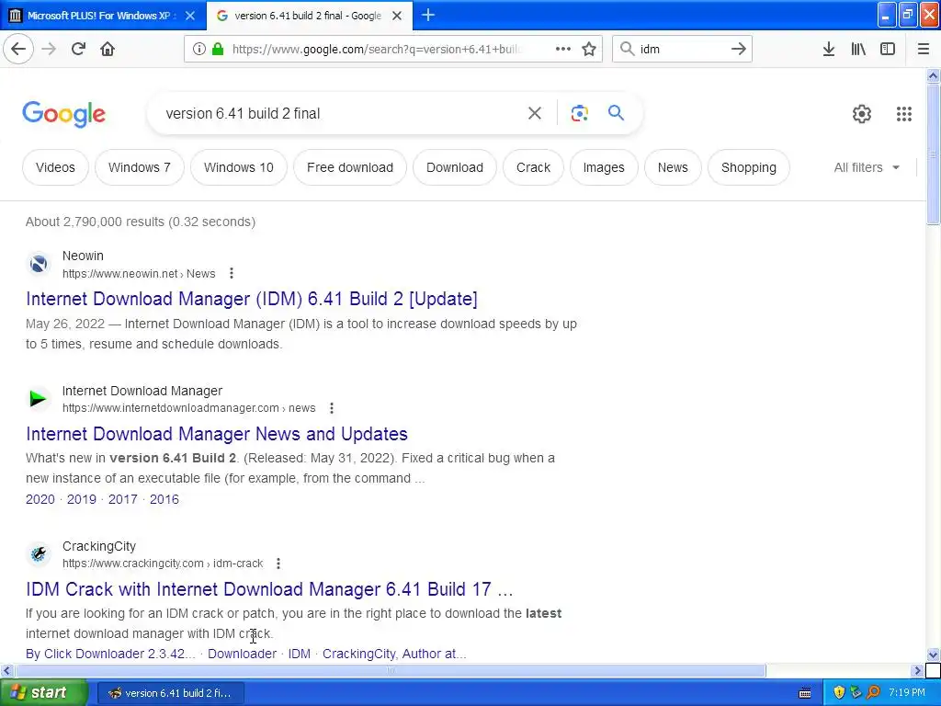Click the Google logo
The width and height of the screenshot is (941, 706).
[64, 114]
